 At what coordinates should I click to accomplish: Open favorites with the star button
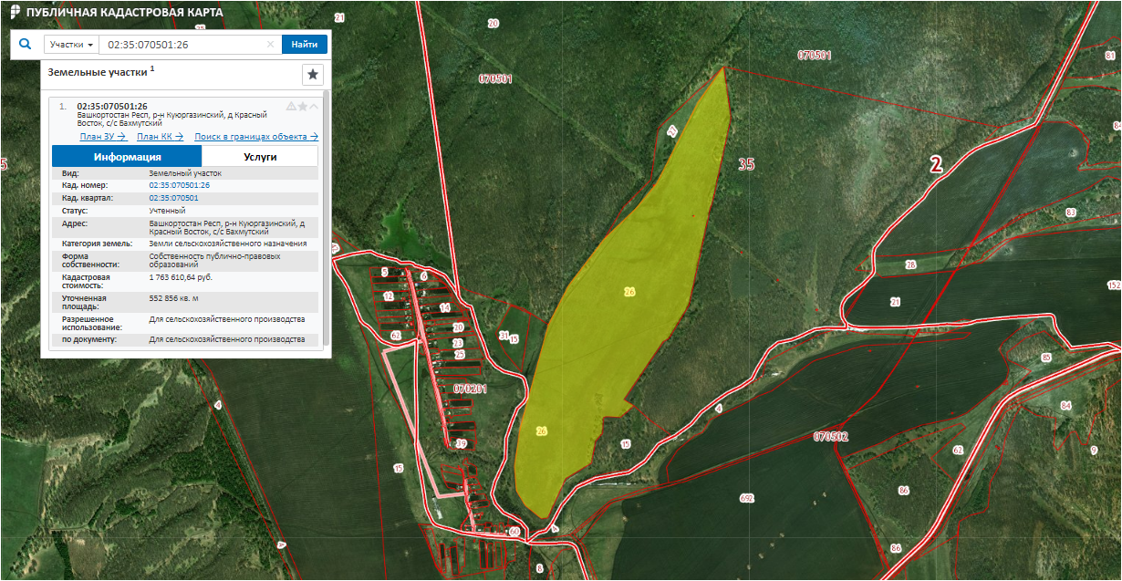click(x=313, y=74)
